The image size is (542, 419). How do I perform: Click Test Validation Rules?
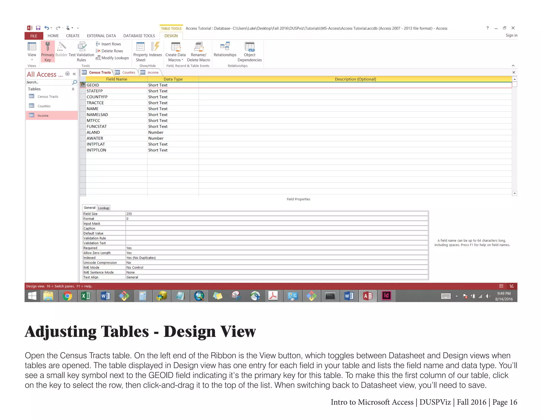[x=81, y=52]
